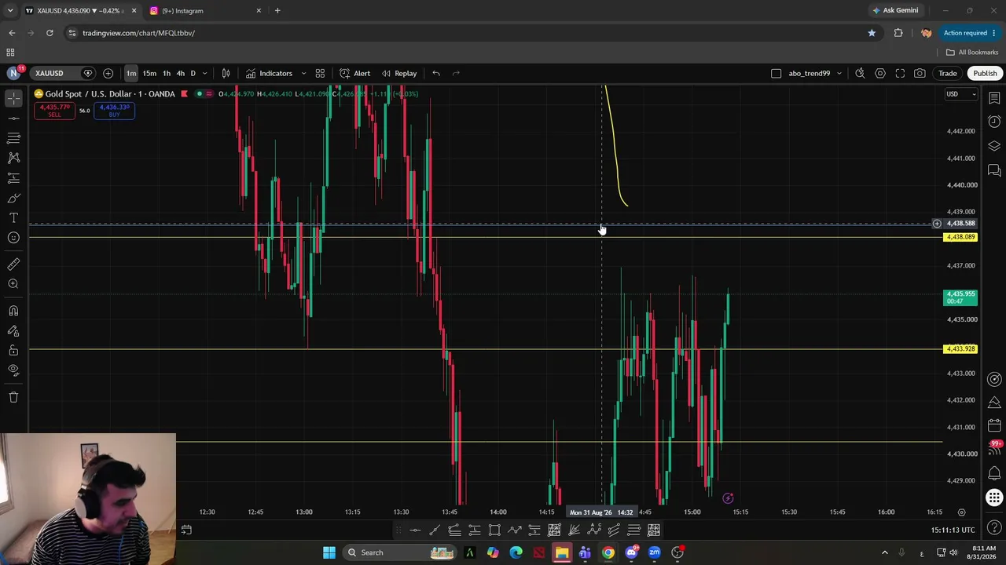Viewport: 1006px width, 565px height.
Task: Switch to the 4h timeframe
Action: pos(181,73)
